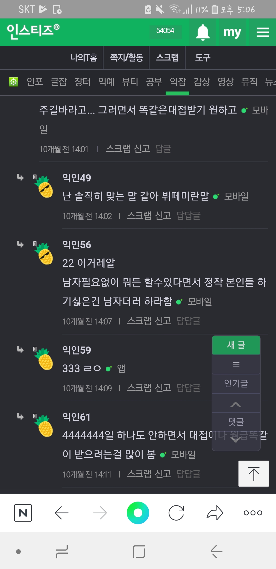Click the green settings gear icon
The width and height of the screenshot is (276, 569).
click(14, 82)
